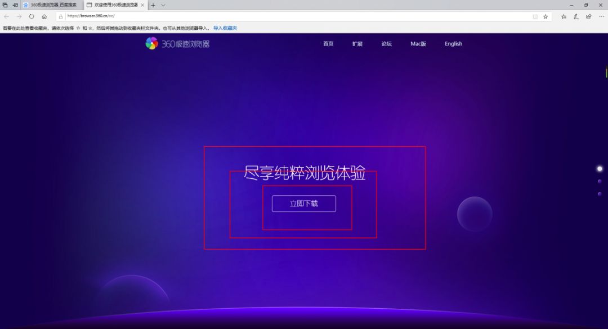
Task: Click the tabs you've set aside icon
Action: click(5, 5)
